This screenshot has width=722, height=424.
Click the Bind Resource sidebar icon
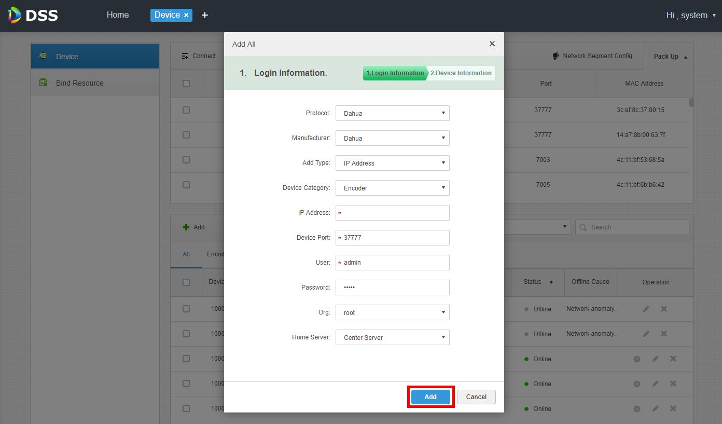click(x=44, y=83)
